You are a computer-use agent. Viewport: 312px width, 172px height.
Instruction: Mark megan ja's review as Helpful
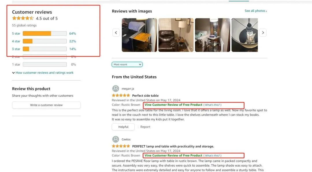pyautogui.click(x=123, y=127)
